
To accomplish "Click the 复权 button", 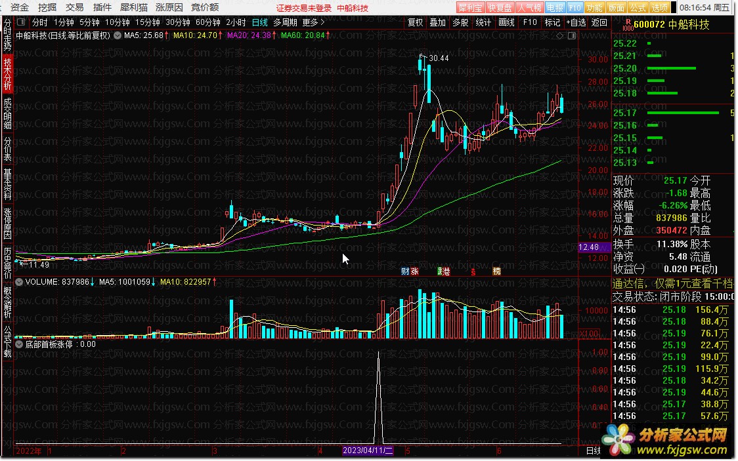I will (415, 22).
